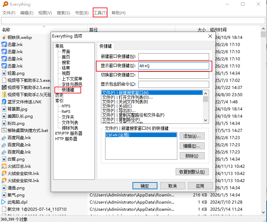The width and height of the screenshot is (267, 222).
Task: Select ReFS in the options tree
Action: click(x=66, y=112)
